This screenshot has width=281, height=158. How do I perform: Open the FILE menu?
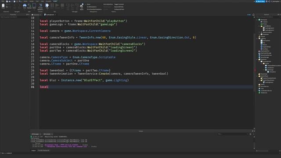(x=3, y=1)
